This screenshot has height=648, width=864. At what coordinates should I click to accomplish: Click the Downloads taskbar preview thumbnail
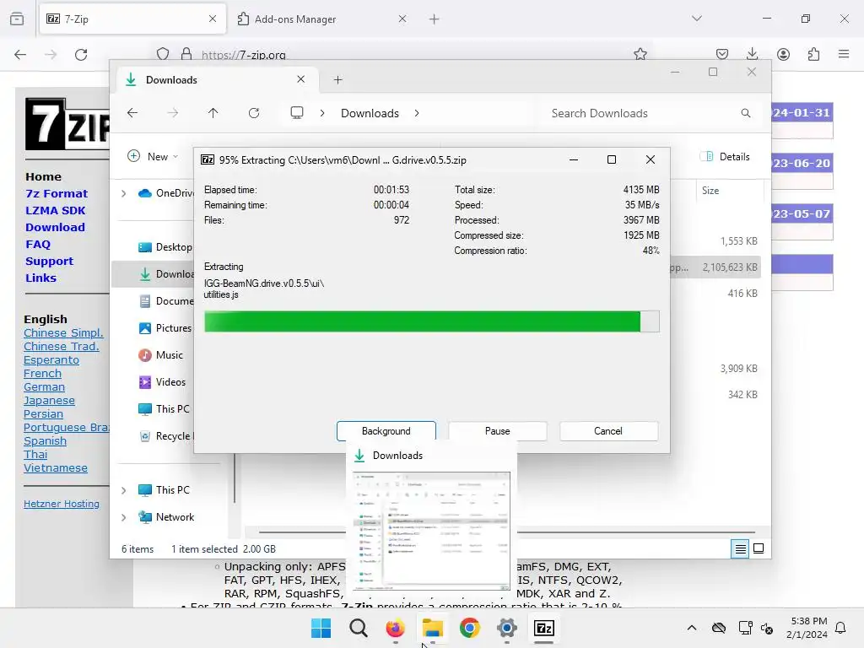(431, 530)
